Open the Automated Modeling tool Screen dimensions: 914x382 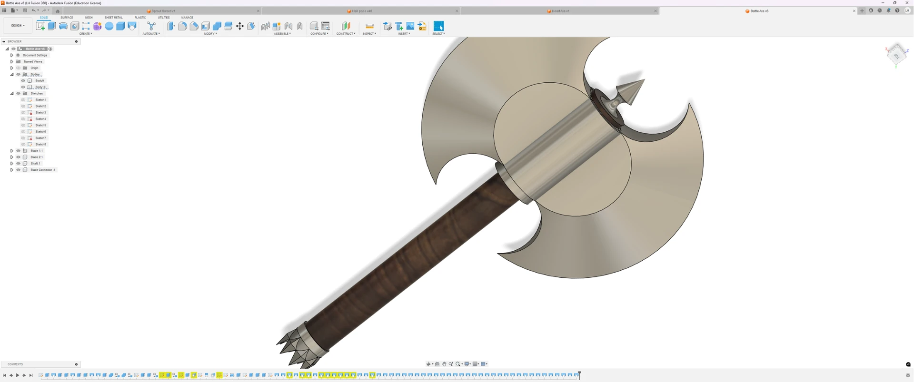pos(151,26)
